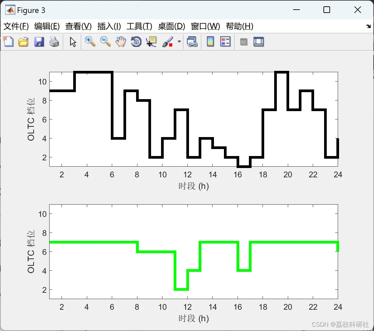
Task: Insert a Legend via toolbar icon
Action: pyautogui.click(x=225, y=42)
